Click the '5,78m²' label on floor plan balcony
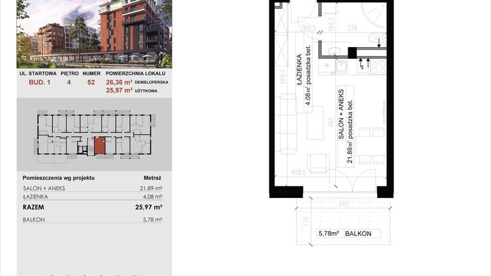491x276 pixels. [x=328, y=233]
